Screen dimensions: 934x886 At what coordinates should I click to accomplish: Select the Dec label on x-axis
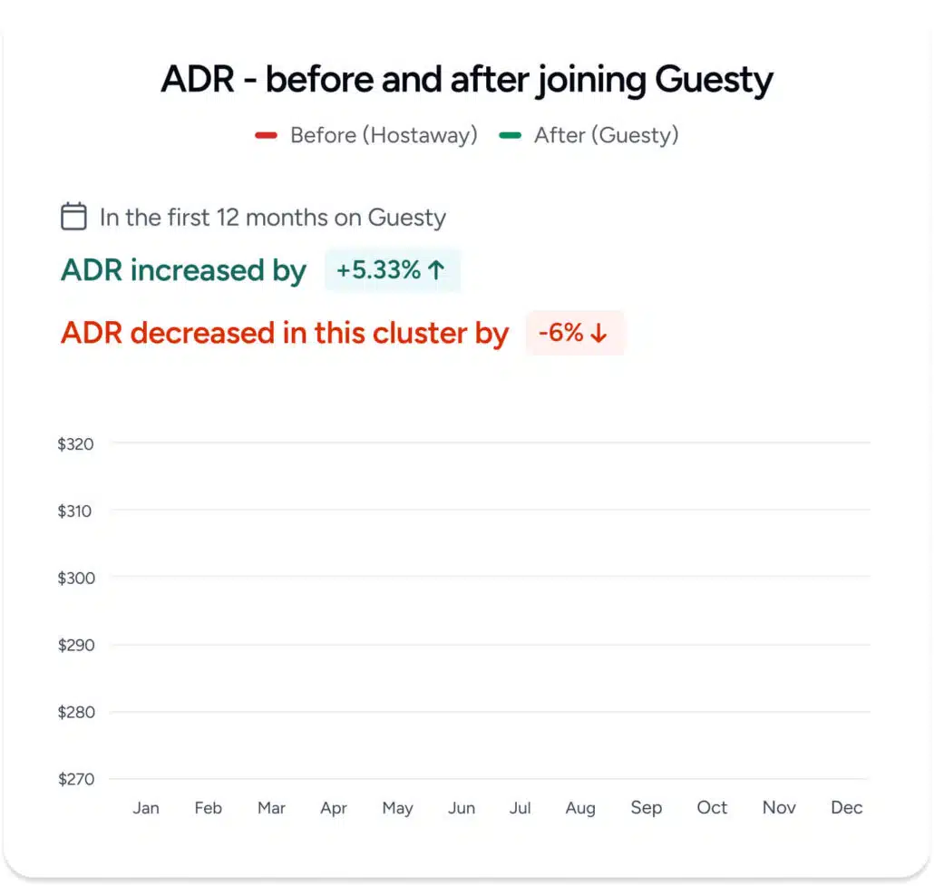[846, 807]
